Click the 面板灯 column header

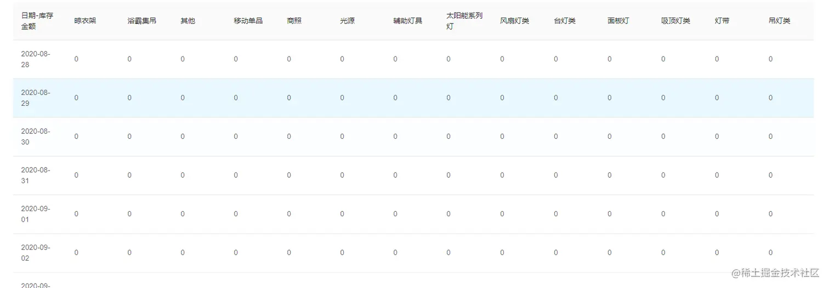click(618, 21)
